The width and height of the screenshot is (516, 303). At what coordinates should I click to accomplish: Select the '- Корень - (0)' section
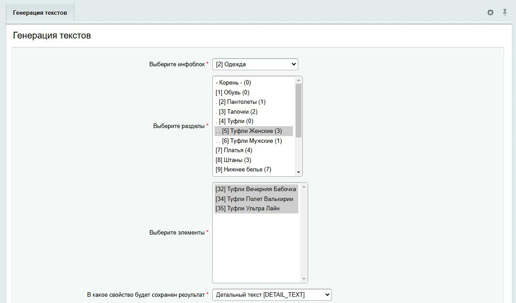(233, 83)
